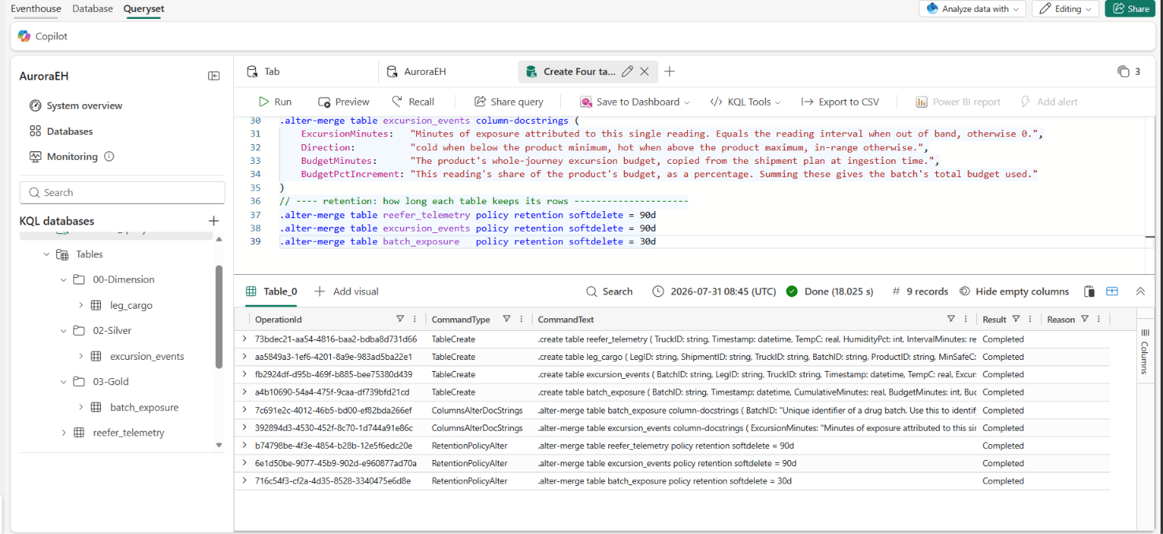Open the KQL Tools dropdown
Screen dimensions: 1163x534
click(x=745, y=102)
